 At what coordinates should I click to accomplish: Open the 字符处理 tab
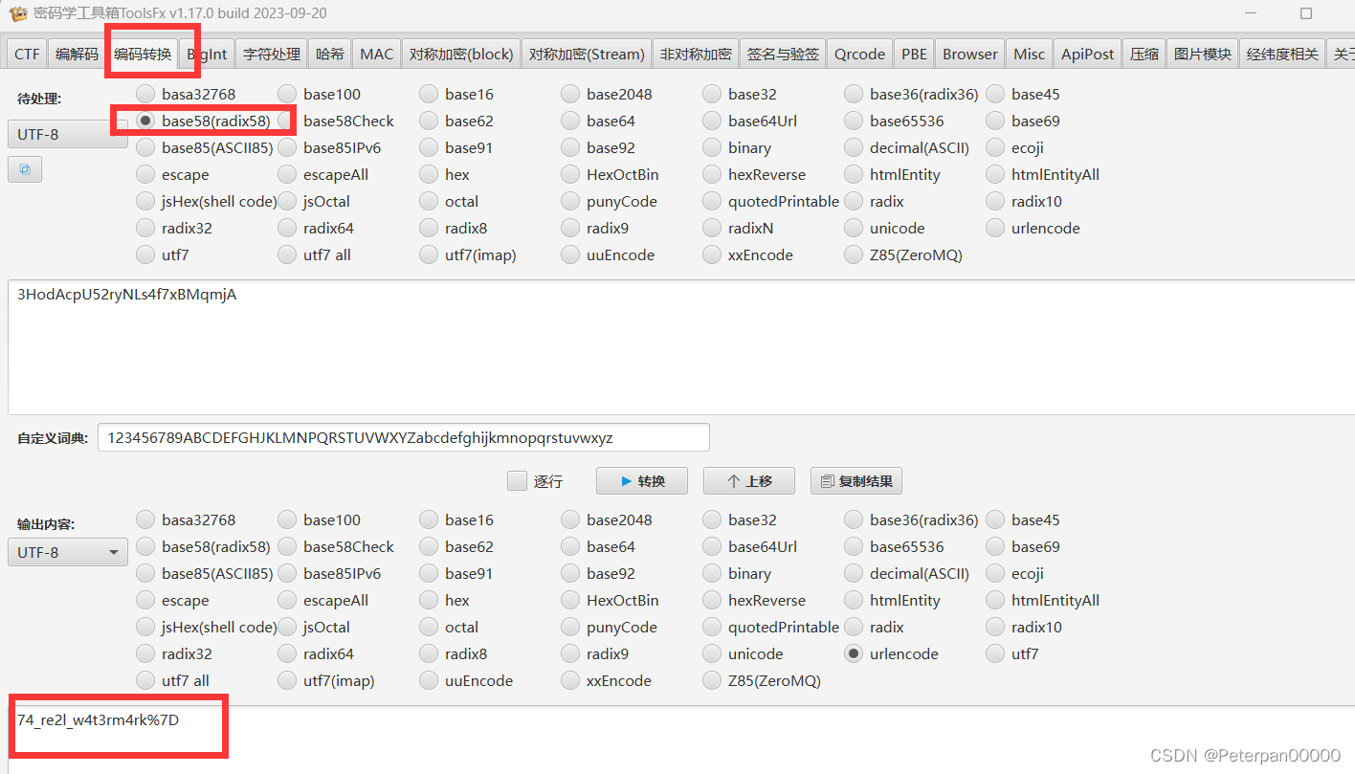(272, 54)
